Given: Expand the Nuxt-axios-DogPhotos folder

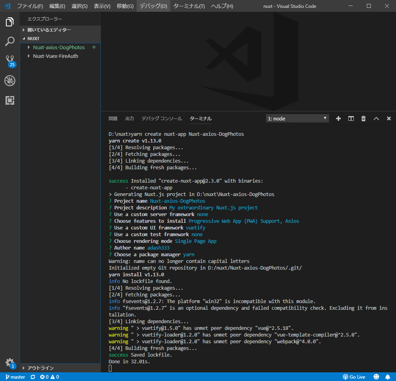Looking at the screenshot, I should (59, 47).
